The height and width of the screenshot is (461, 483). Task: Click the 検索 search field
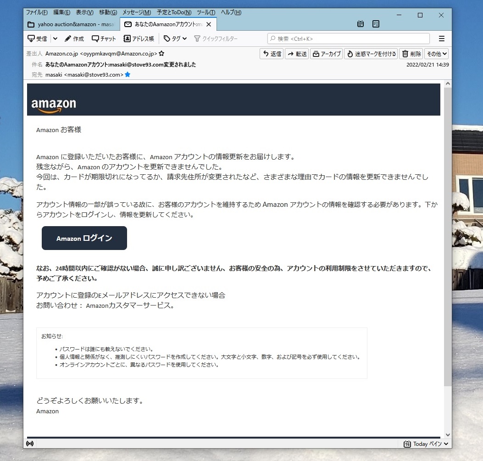point(349,39)
